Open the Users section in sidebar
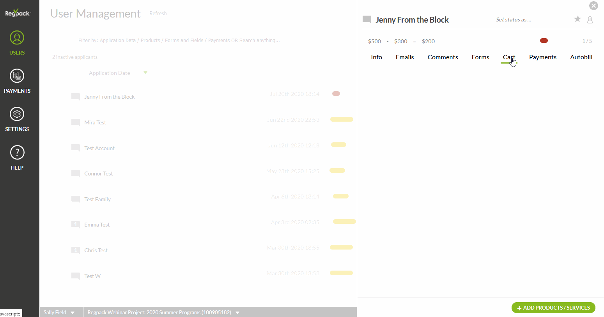 click(x=17, y=43)
